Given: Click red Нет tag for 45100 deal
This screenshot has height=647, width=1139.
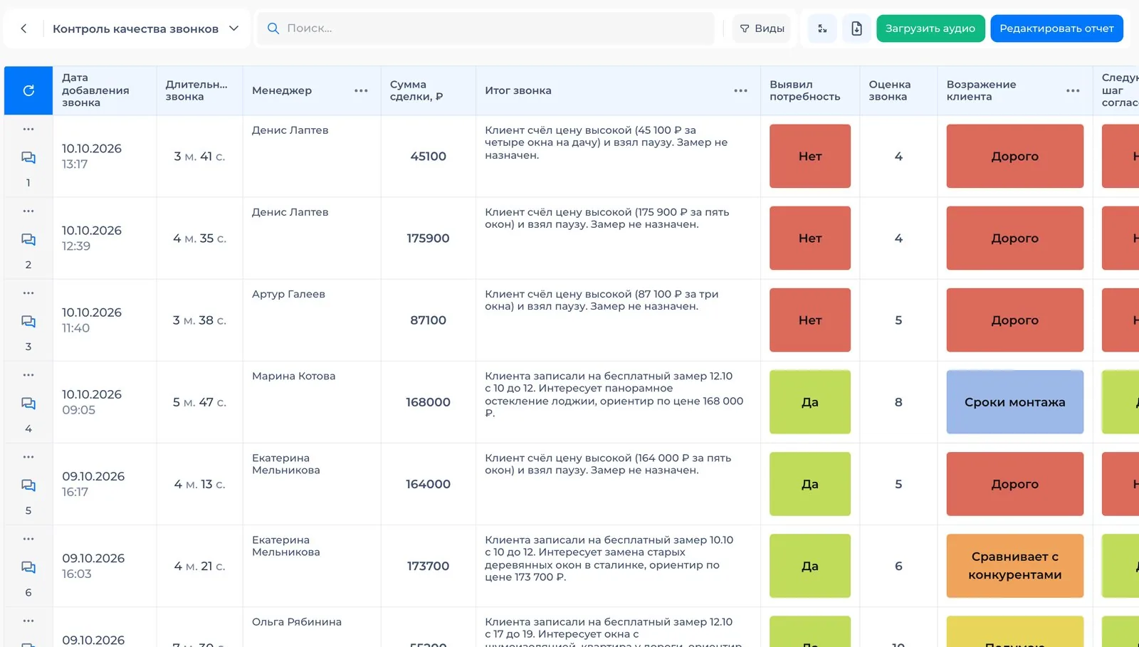Looking at the screenshot, I should (810, 156).
